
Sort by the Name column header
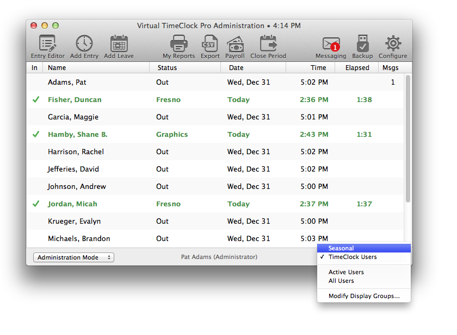96,68
